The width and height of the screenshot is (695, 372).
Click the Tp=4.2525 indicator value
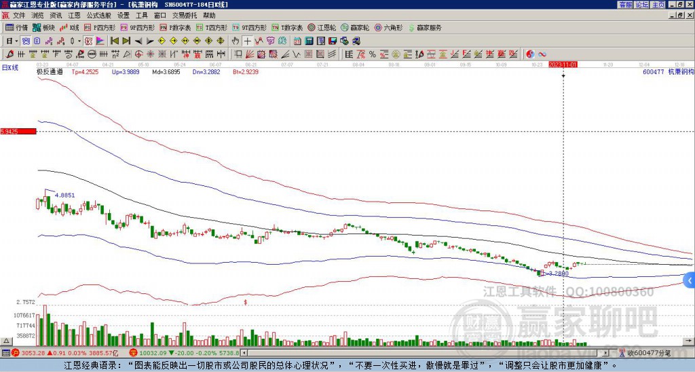pos(86,71)
